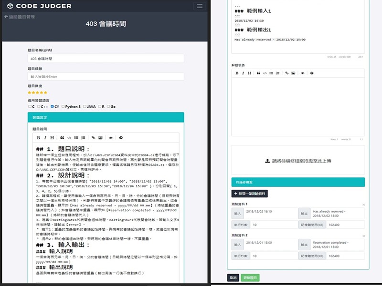The height and width of the screenshot is (286, 382).
Task: Remove test data 2 with its X
Action: tap(363, 236)
